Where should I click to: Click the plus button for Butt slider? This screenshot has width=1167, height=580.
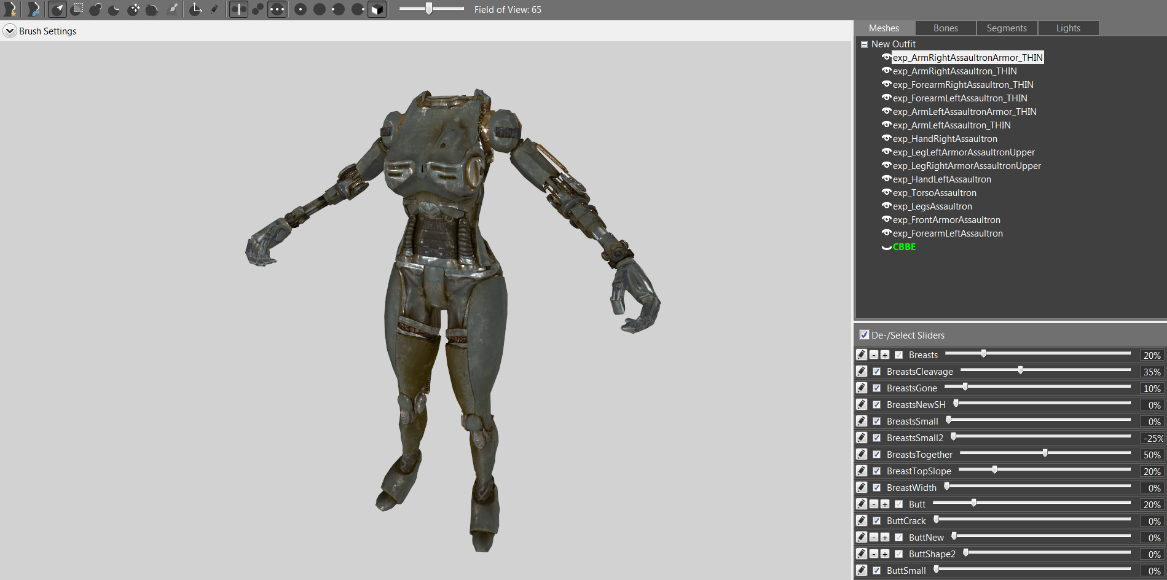[x=885, y=504]
